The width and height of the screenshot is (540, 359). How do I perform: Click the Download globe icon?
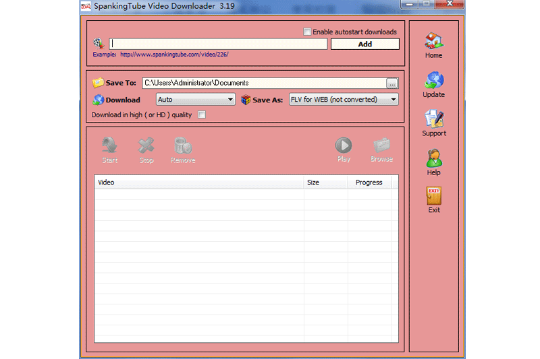click(98, 100)
